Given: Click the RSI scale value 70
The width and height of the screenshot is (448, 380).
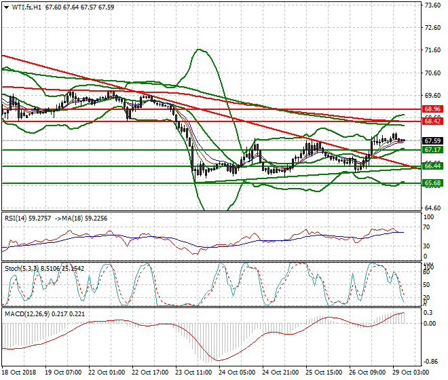Looking at the screenshot, I should click(x=426, y=227).
